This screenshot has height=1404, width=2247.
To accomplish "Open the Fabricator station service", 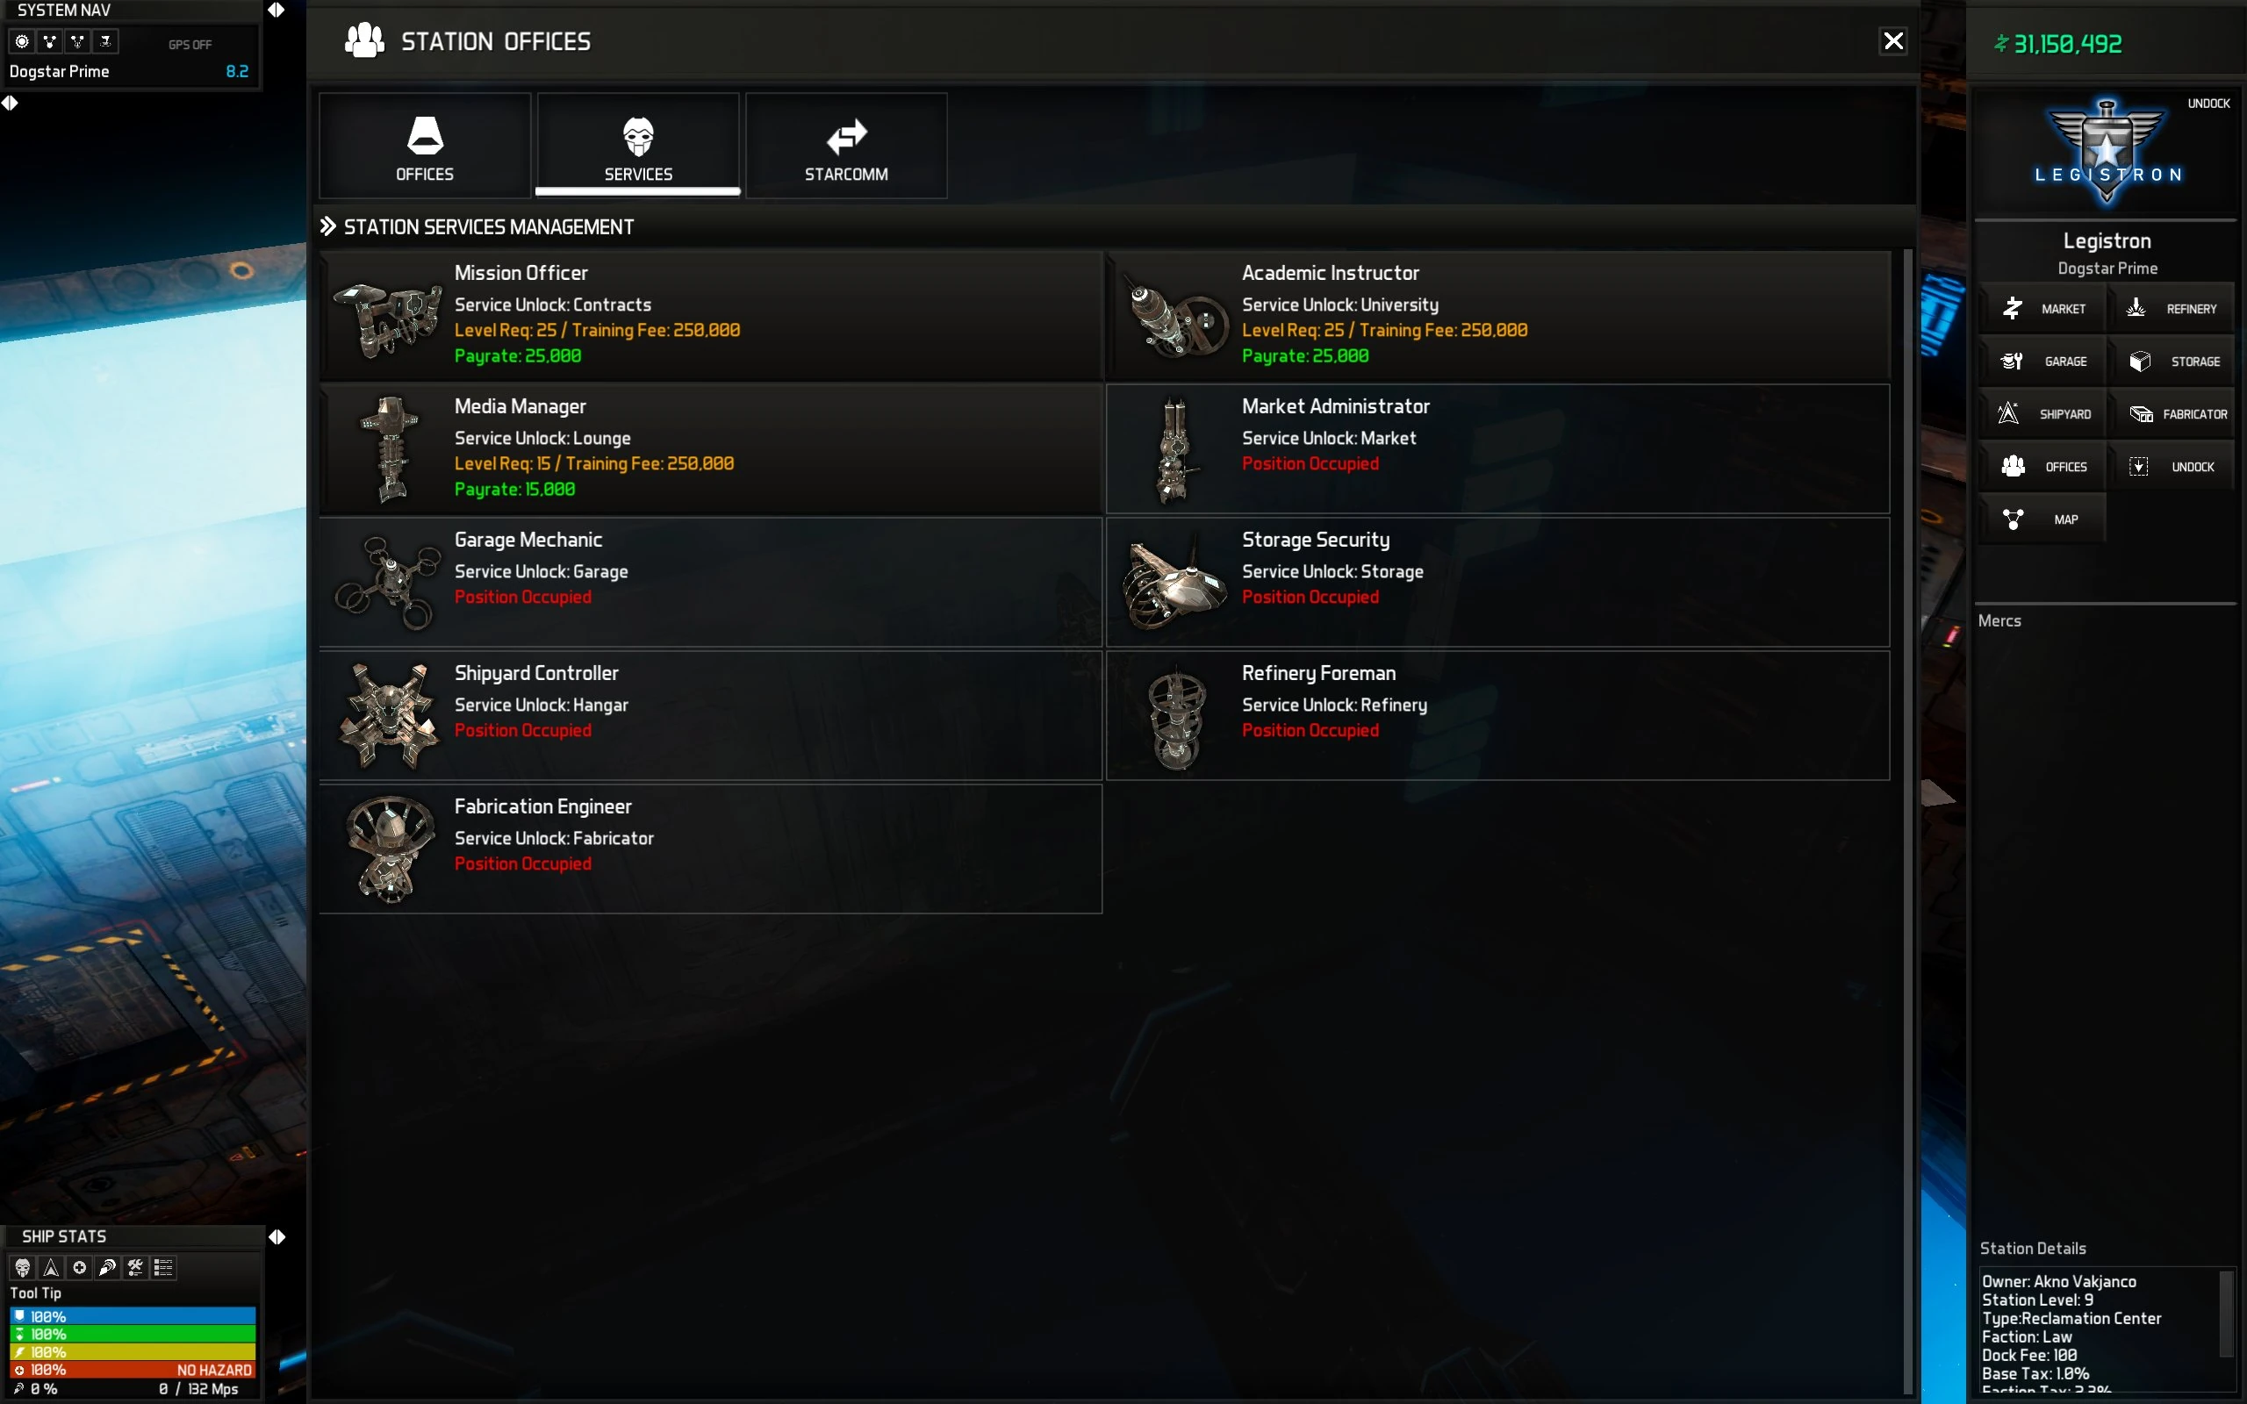I will pos(2170,414).
